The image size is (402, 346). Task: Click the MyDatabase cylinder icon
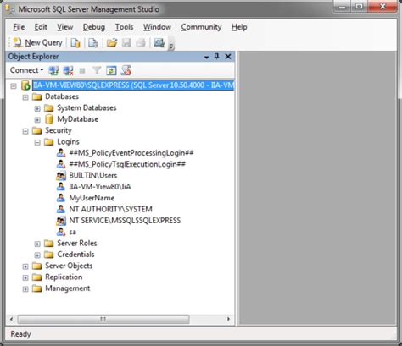tap(49, 119)
